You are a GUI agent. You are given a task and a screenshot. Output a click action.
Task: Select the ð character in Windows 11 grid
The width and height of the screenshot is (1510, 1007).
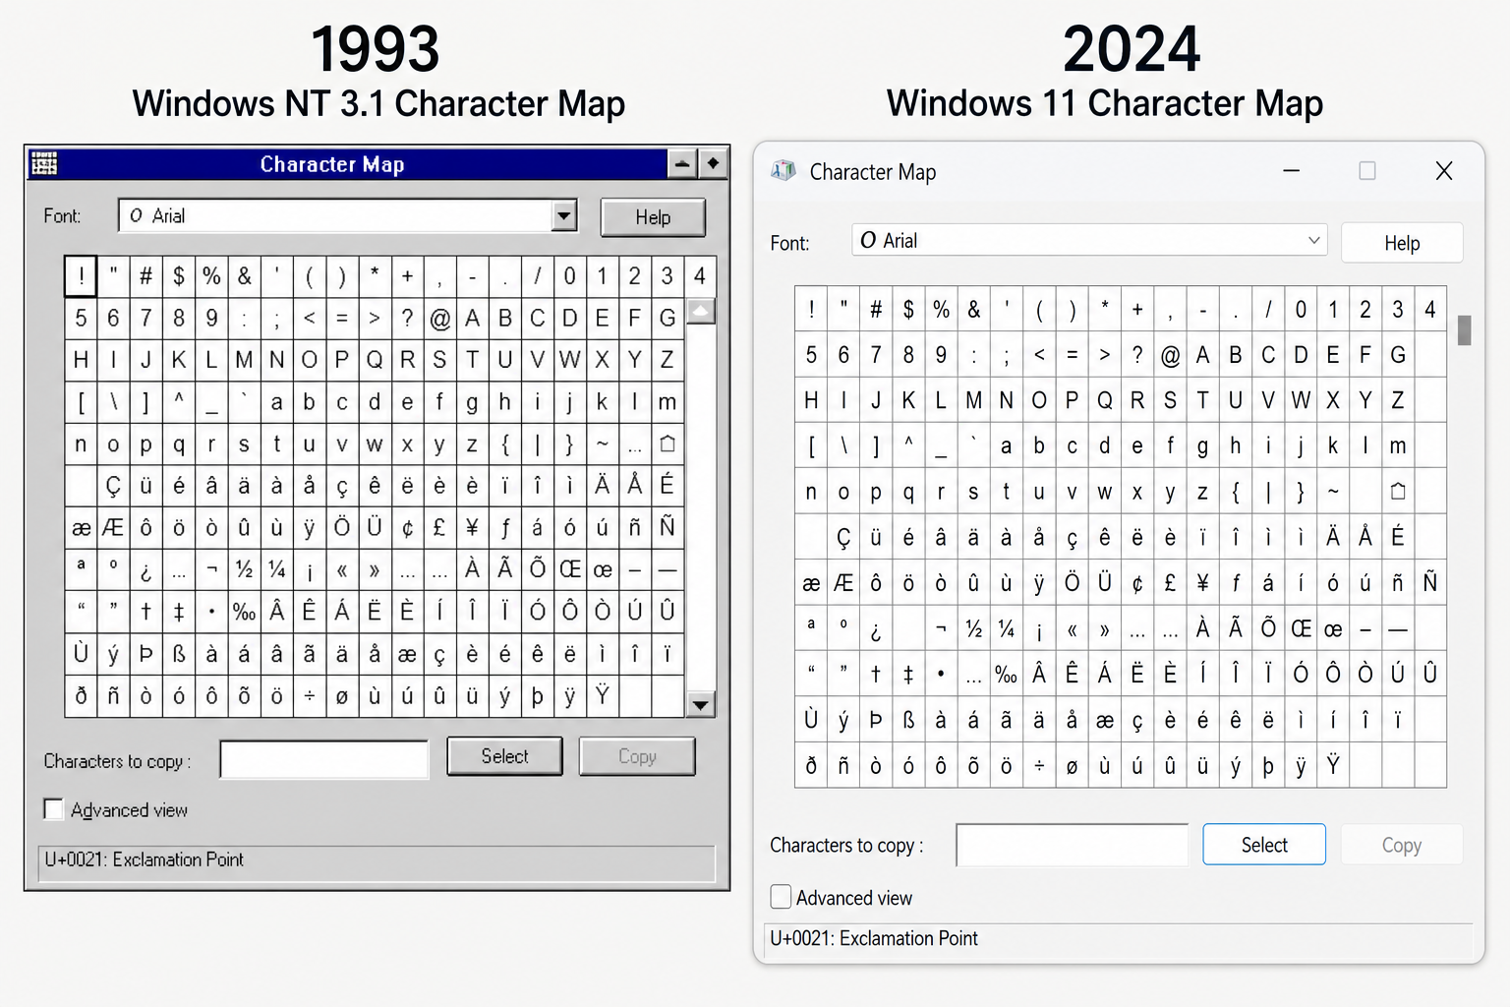[x=811, y=765]
